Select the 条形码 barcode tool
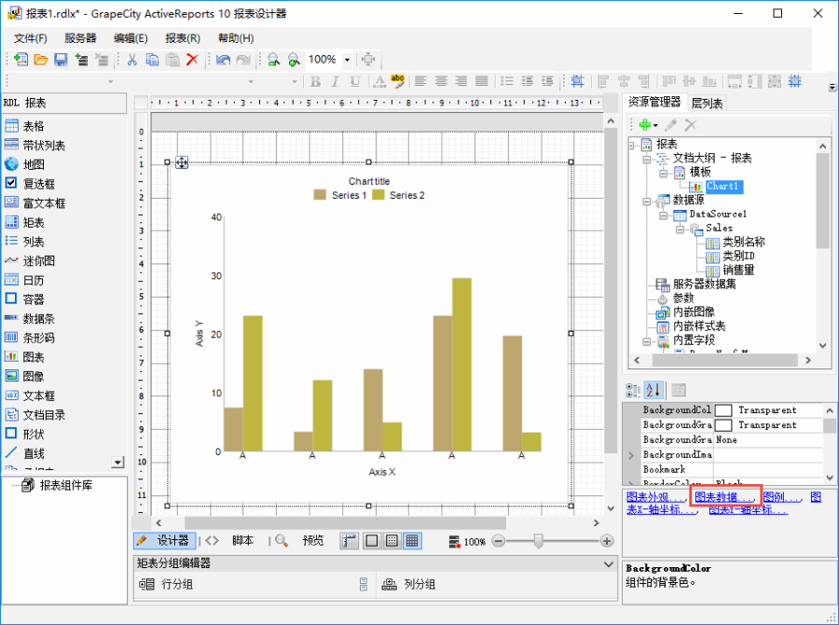Screen dimensions: 839x625 coord(38,338)
